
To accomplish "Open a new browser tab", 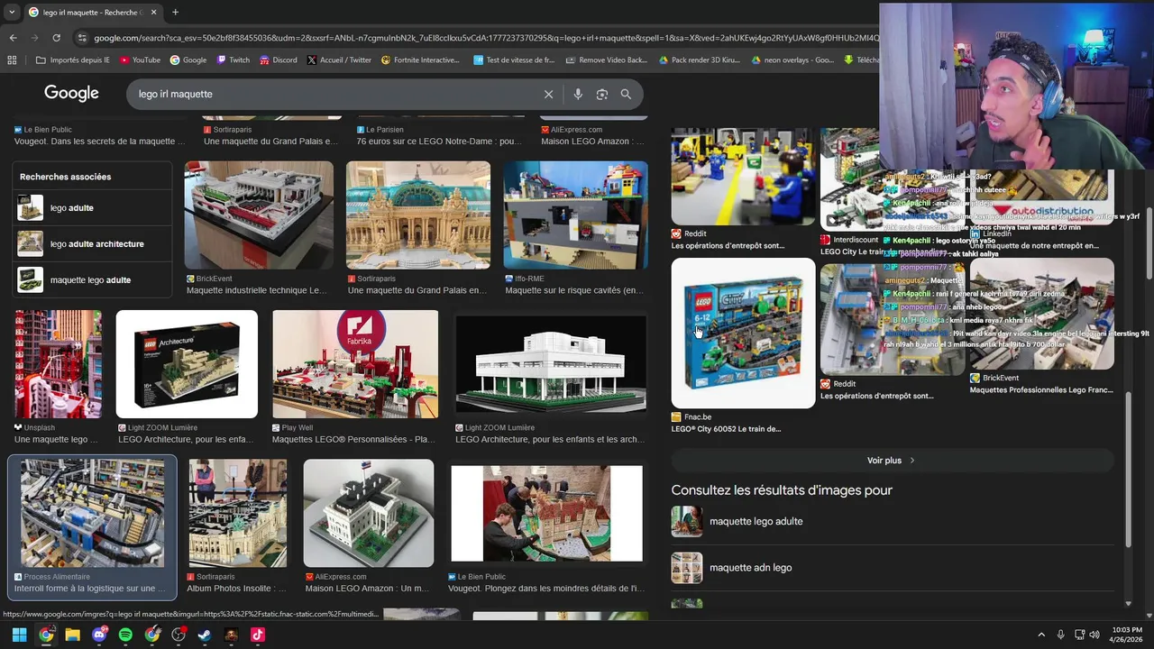I will coord(175,13).
